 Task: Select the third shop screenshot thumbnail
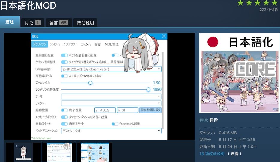[x=95, y=152]
